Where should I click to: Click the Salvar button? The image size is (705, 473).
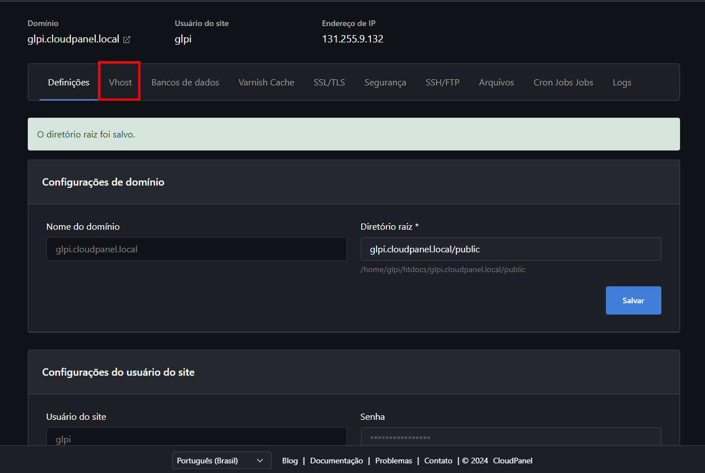click(x=633, y=300)
